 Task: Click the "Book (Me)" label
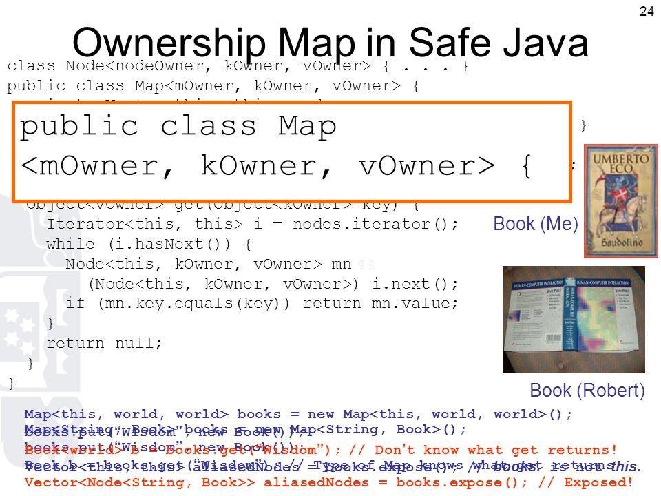536,224
